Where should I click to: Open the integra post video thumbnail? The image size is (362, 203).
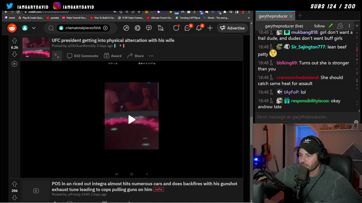(x=36, y=191)
